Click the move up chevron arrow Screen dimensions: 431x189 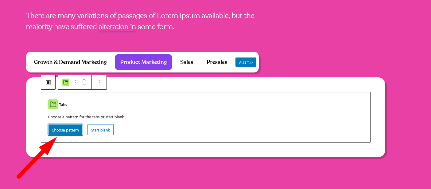[x=84, y=80]
